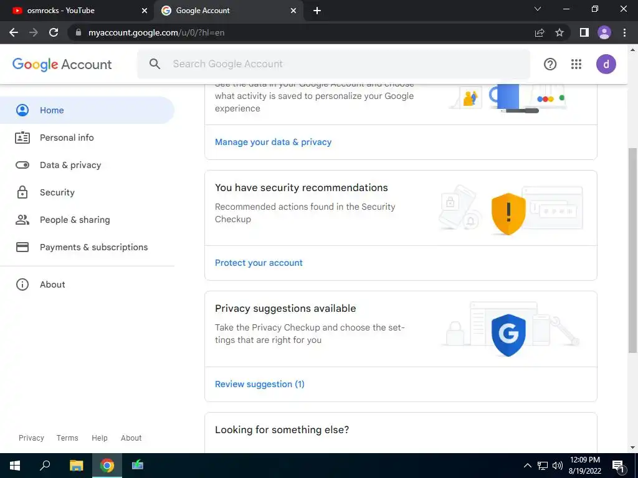This screenshot has width=638, height=478.
Task: Open Chrome profile avatar in toolbar
Action: tap(604, 32)
